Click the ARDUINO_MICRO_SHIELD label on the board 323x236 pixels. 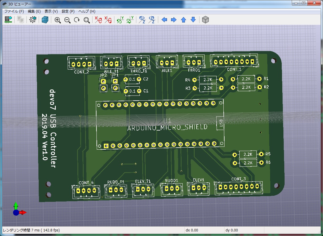(x=167, y=127)
